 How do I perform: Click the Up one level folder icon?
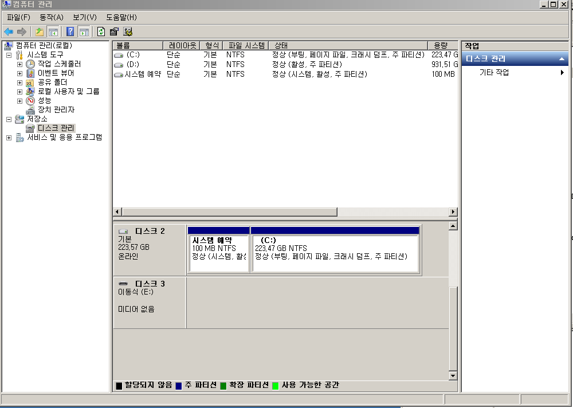(x=39, y=32)
